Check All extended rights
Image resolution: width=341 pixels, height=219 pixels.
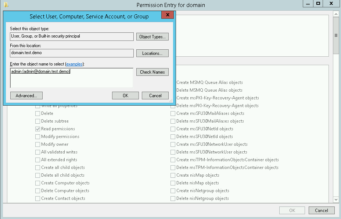point(37,160)
